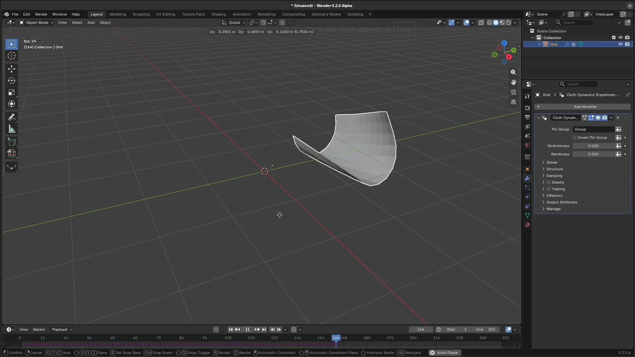Image resolution: width=635 pixels, height=357 pixels.
Task: Switch perspective/orthographic grid icon
Action: click(x=513, y=102)
